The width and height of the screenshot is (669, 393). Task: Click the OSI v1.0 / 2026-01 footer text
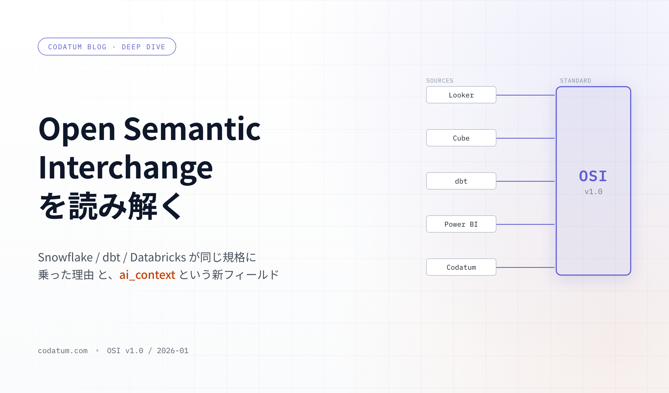coord(148,351)
